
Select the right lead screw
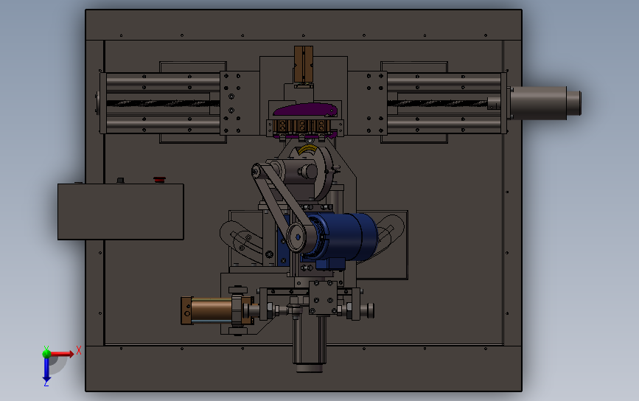click(x=438, y=103)
